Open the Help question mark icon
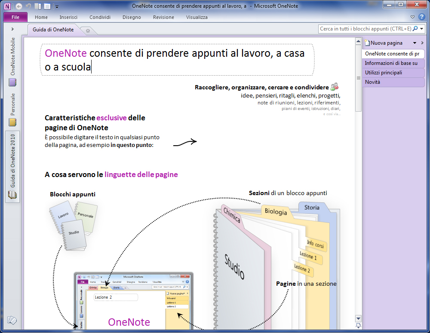 coord(422,17)
